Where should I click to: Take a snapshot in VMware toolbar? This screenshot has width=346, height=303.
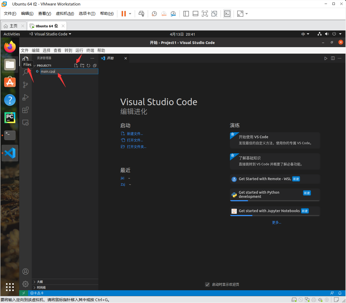pyautogui.click(x=154, y=14)
